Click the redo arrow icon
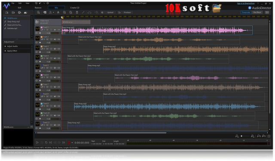This screenshot has height=161, width=275. tap(44, 3)
